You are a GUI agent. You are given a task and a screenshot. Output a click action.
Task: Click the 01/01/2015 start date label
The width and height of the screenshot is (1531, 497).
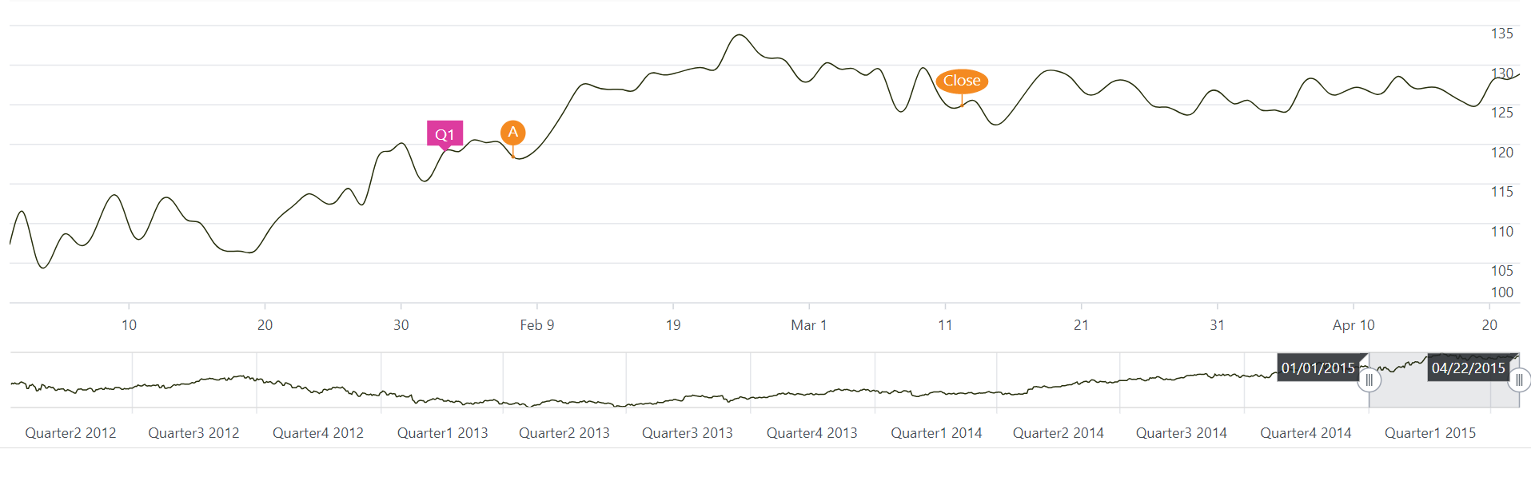pyautogui.click(x=1318, y=368)
